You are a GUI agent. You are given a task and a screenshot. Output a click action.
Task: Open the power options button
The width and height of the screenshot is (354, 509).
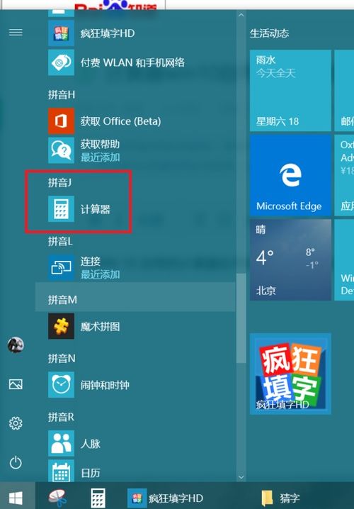pyautogui.click(x=16, y=463)
